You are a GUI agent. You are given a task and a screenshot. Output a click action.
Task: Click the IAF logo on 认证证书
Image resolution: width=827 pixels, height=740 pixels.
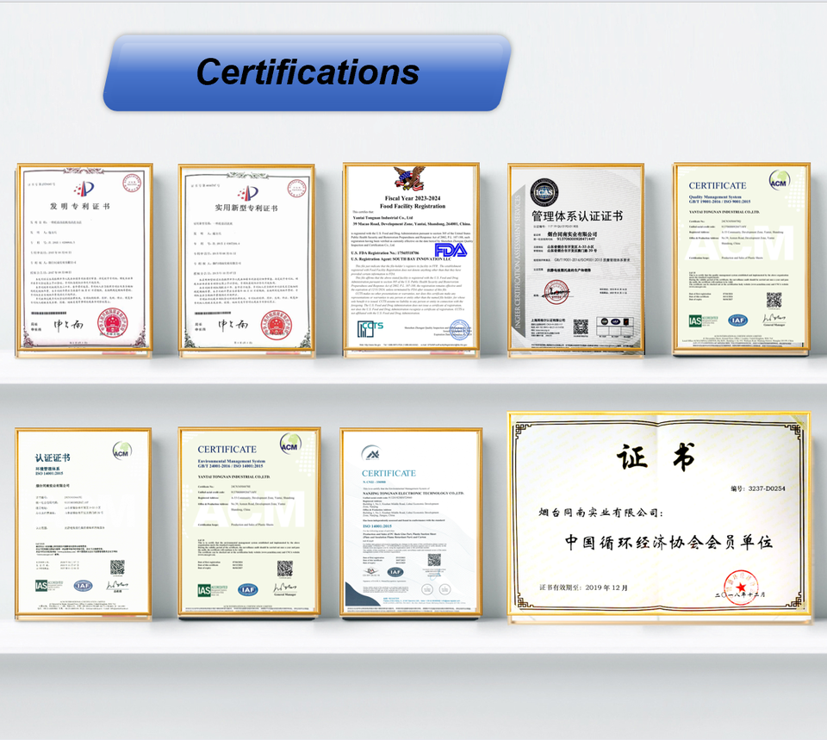pos(83,586)
